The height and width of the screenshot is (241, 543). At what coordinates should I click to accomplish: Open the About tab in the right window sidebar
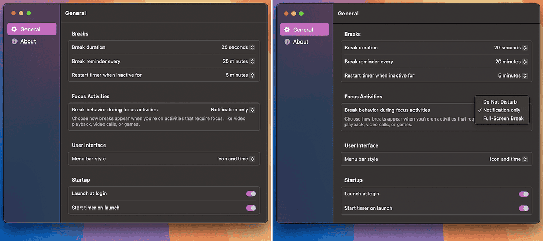(300, 42)
